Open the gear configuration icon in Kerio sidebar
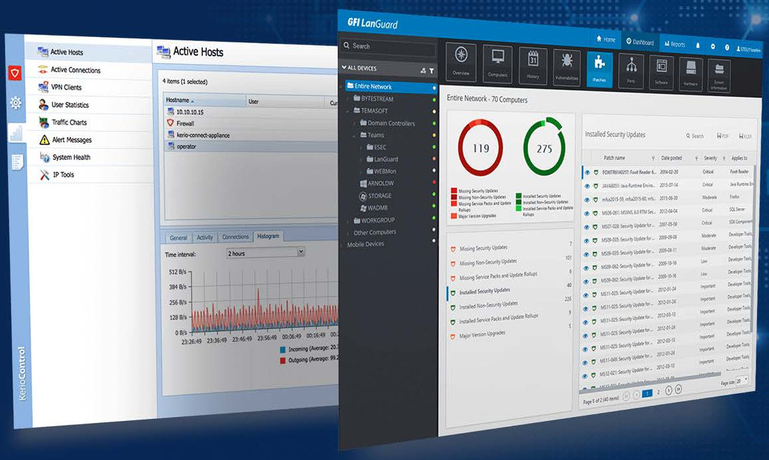769x460 pixels. point(16,103)
